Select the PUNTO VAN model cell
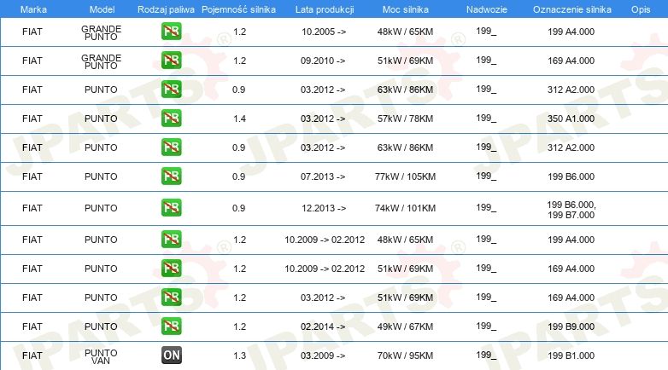 coord(101,357)
